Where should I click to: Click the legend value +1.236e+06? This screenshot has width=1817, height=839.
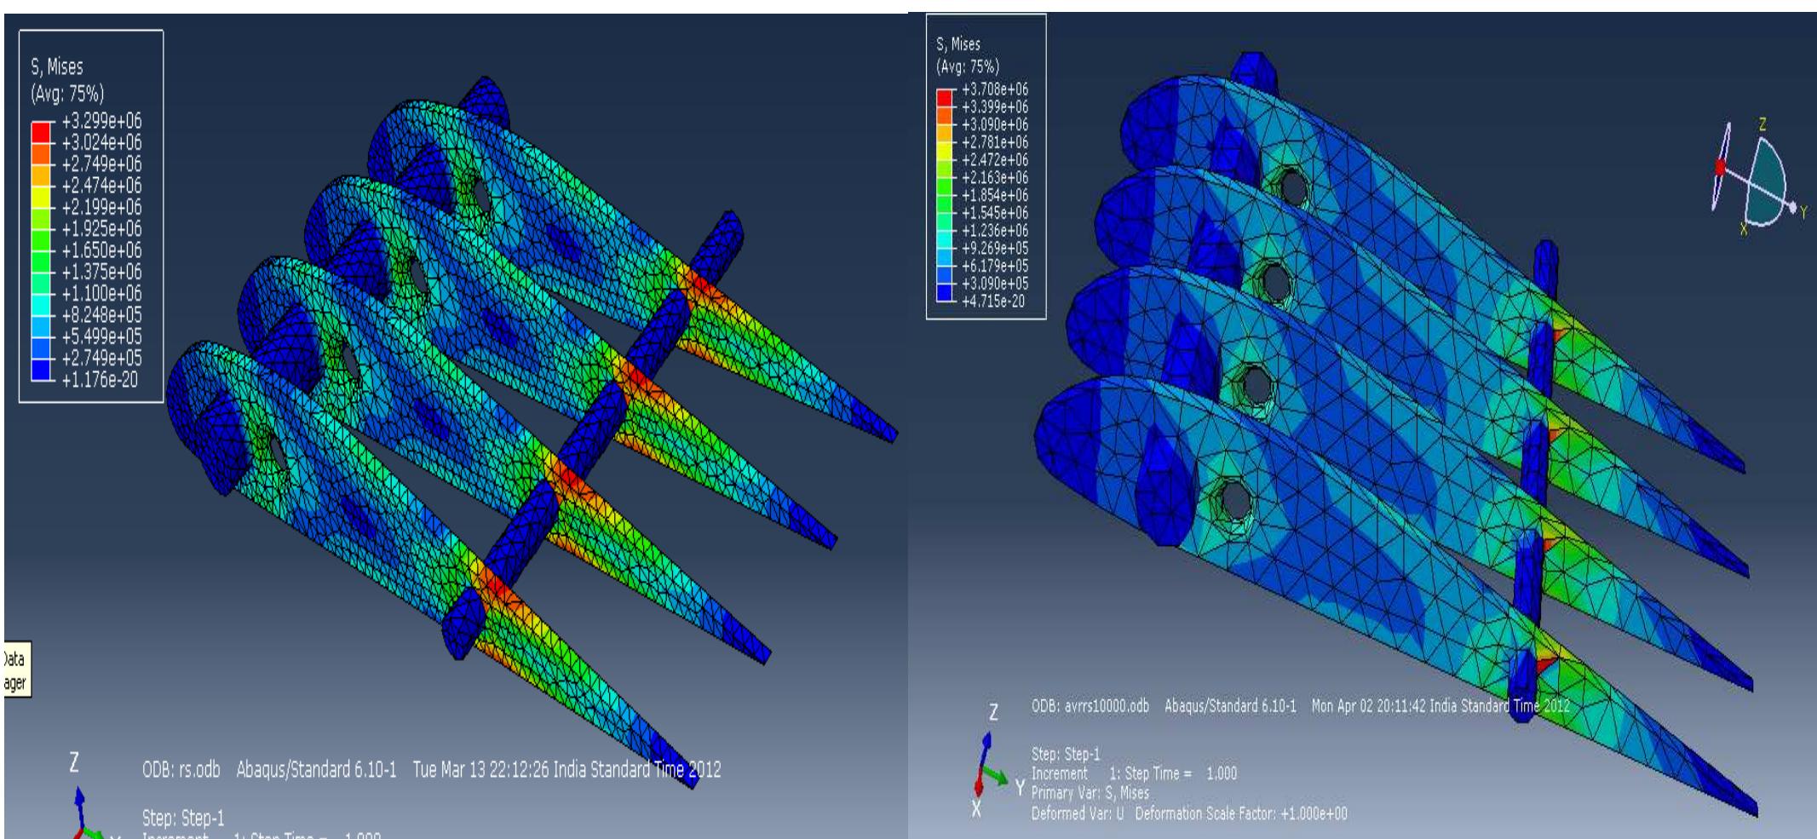(995, 230)
